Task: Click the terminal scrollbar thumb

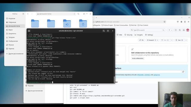Action: point(114,79)
